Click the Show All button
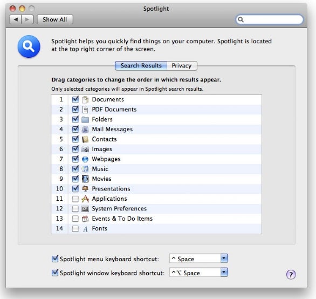 [x=55, y=19]
